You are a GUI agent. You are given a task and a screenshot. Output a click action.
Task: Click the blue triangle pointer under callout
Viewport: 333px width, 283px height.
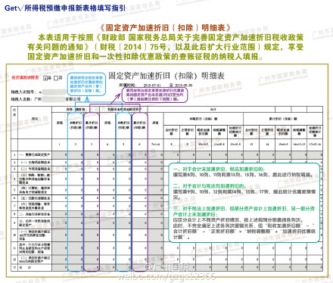click(x=87, y=99)
